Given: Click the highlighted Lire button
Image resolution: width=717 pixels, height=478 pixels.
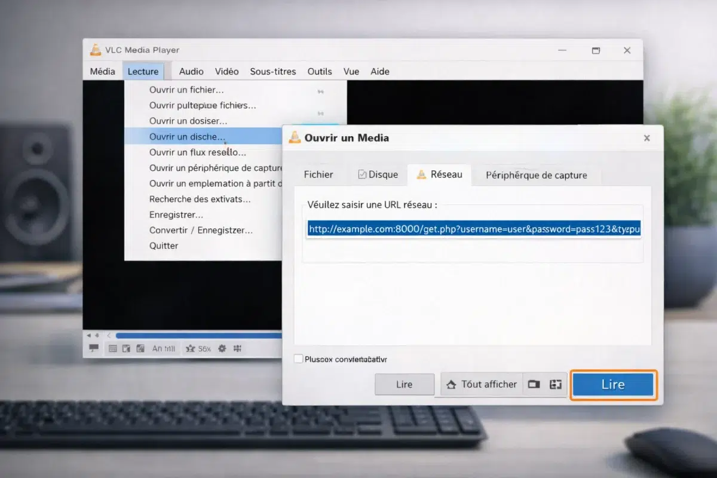Looking at the screenshot, I should click(613, 384).
